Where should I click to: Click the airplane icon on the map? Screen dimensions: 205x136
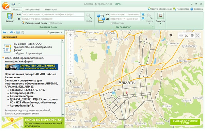170,35
